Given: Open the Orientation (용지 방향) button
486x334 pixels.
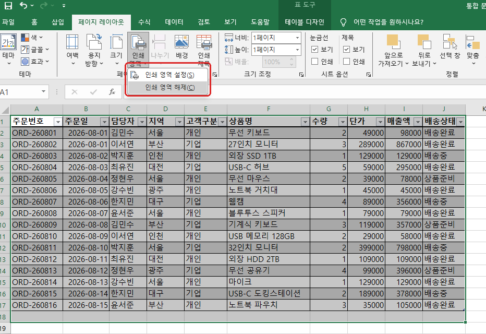Looking at the screenshot, I should pyautogui.click(x=94, y=50).
